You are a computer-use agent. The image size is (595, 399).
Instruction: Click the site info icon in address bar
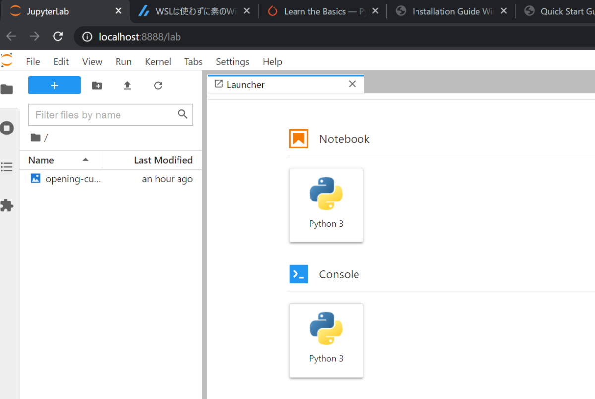click(87, 37)
